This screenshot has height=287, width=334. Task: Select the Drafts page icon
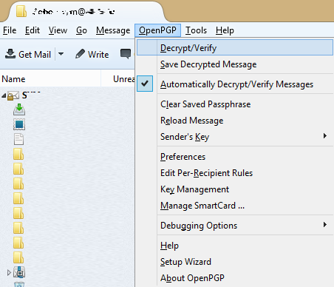pyautogui.click(x=18, y=139)
